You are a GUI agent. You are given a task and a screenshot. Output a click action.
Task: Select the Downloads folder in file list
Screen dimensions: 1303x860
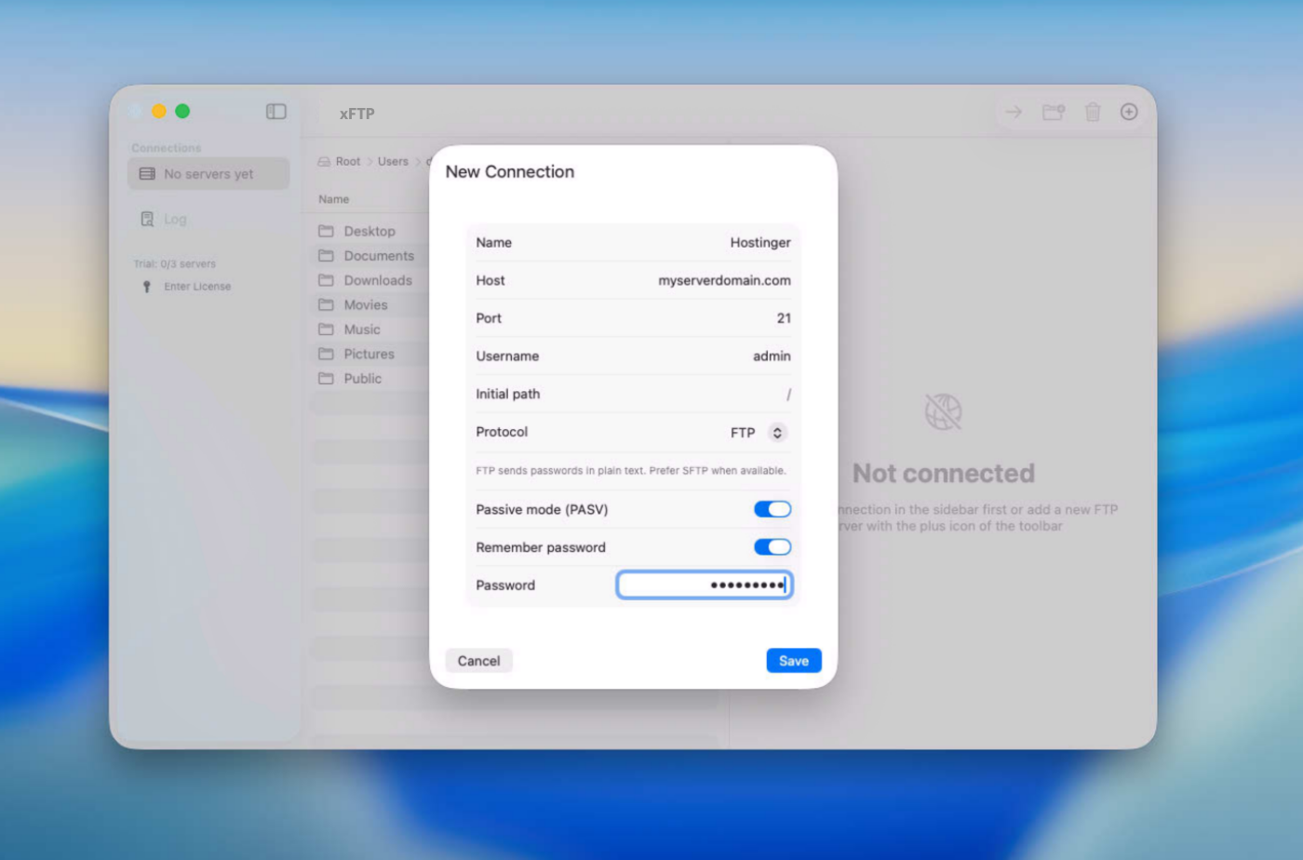coord(377,280)
